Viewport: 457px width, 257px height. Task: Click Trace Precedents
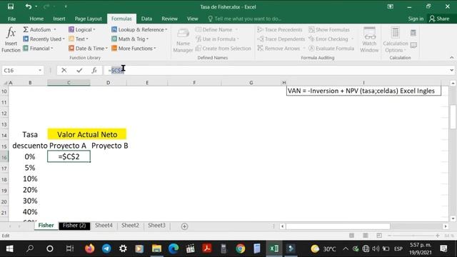point(280,30)
